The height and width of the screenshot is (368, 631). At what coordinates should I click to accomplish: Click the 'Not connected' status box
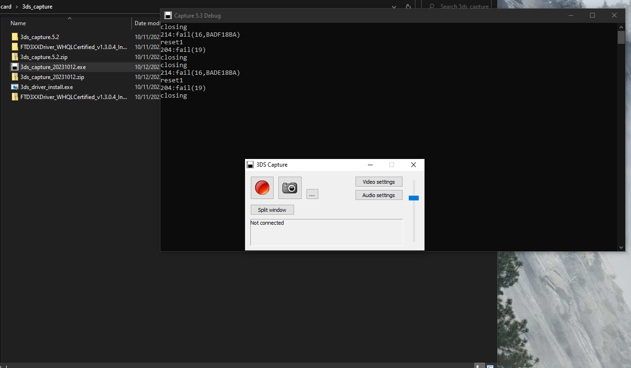point(326,232)
